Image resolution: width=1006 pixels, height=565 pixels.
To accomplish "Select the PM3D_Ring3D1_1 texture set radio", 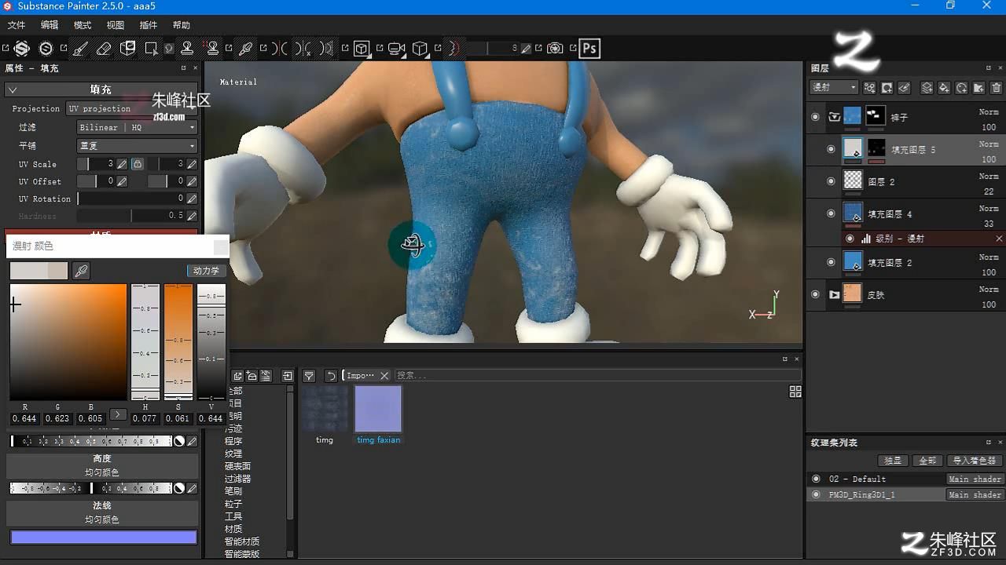I will [x=816, y=494].
